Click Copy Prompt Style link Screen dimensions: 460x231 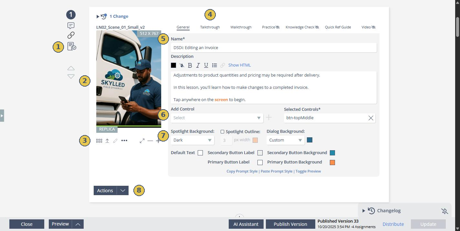click(x=242, y=172)
